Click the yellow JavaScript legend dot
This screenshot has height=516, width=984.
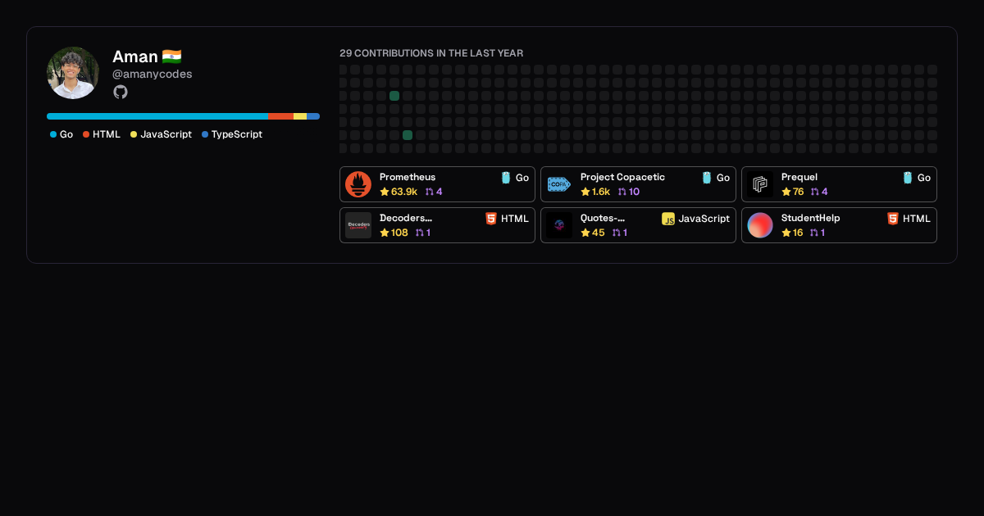coord(134,134)
